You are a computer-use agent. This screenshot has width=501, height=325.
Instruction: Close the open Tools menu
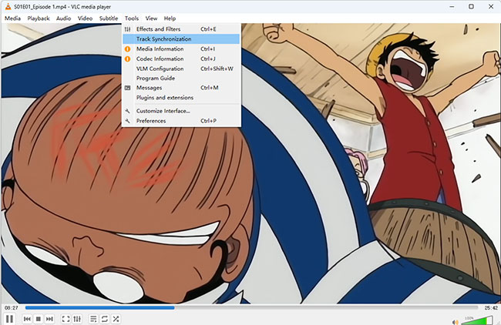pyautogui.click(x=132, y=18)
